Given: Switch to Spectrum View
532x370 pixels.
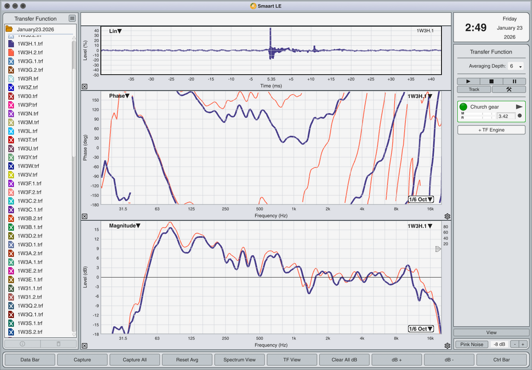Looking at the screenshot, I should [x=239, y=360].
